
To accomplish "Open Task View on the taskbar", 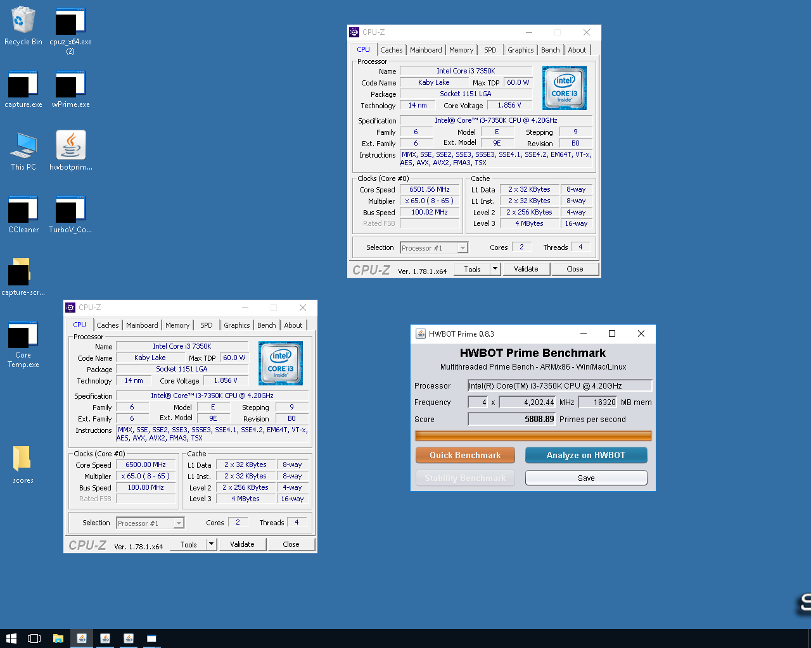I will [34, 639].
